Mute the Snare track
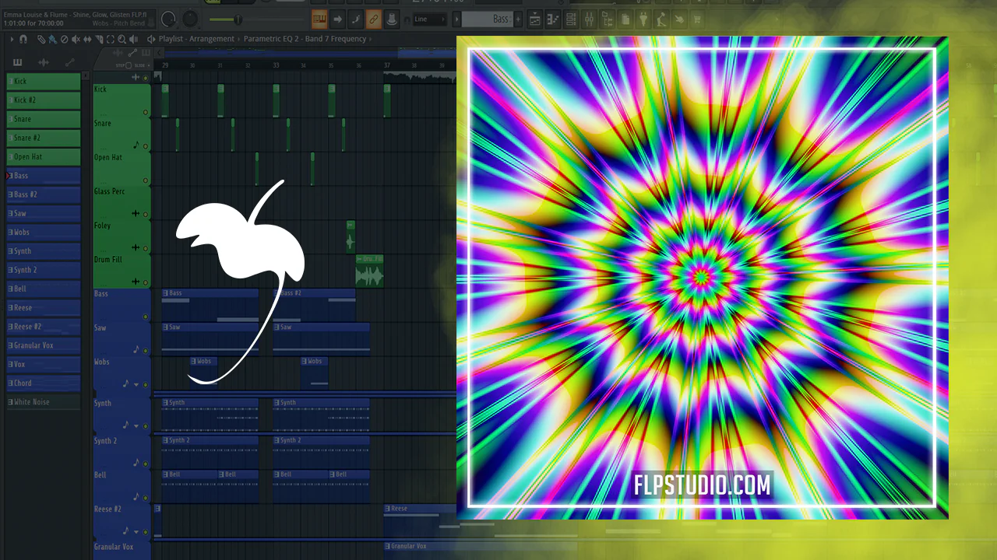997x560 pixels. (146, 146)
